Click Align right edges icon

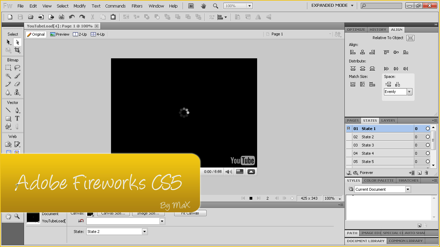point(372,52)
